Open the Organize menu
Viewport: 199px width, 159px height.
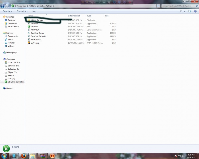point(7,11)
